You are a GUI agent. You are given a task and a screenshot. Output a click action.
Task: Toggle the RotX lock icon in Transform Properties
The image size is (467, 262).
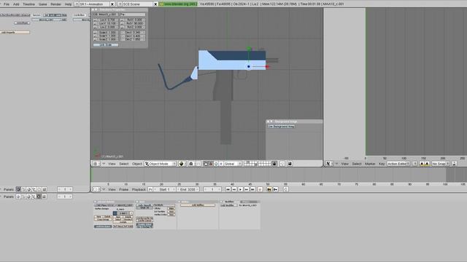(122, 20)
